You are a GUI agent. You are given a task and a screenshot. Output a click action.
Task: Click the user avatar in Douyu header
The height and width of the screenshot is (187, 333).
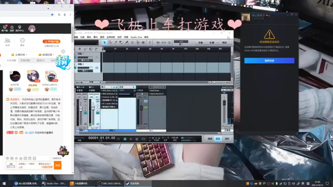(x=32, y=28)
